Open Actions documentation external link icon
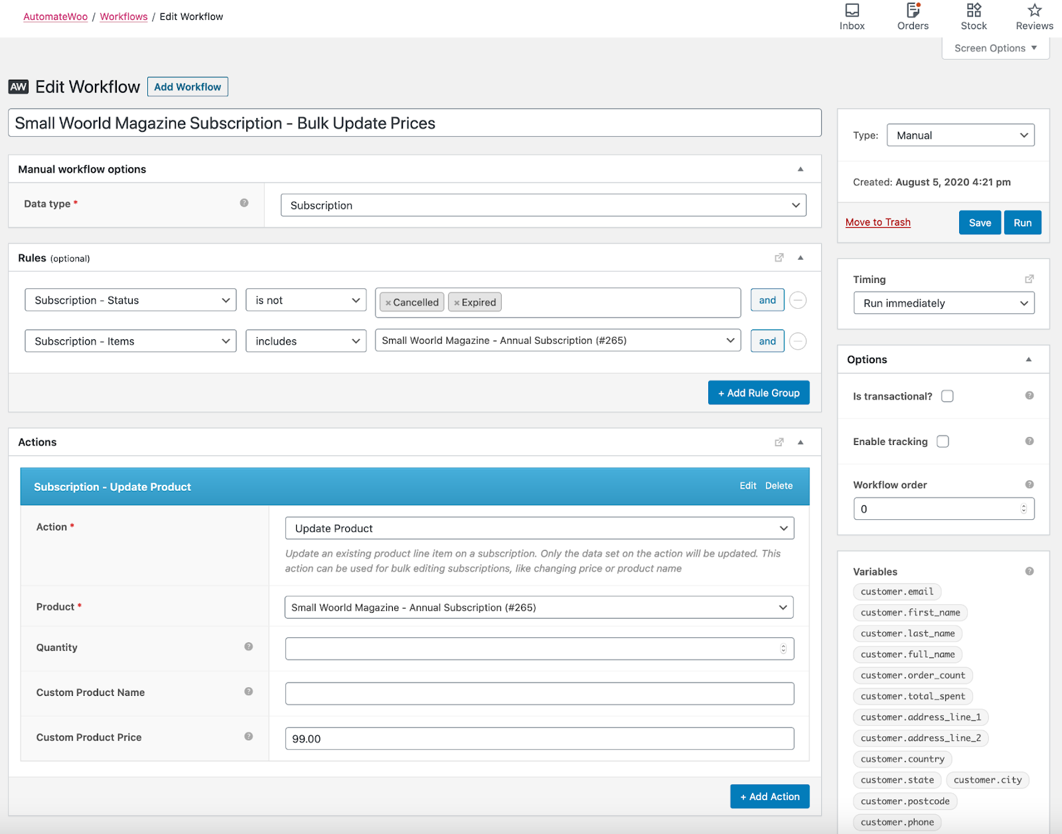The width and height of the screenshot is (1062, 834). pos(779,442)
